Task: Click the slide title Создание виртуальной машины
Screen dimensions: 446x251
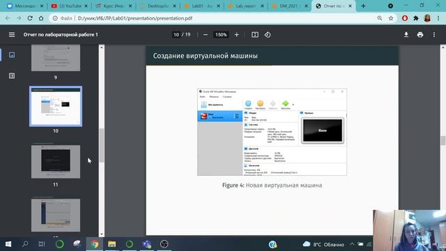Action: (206, 56)
